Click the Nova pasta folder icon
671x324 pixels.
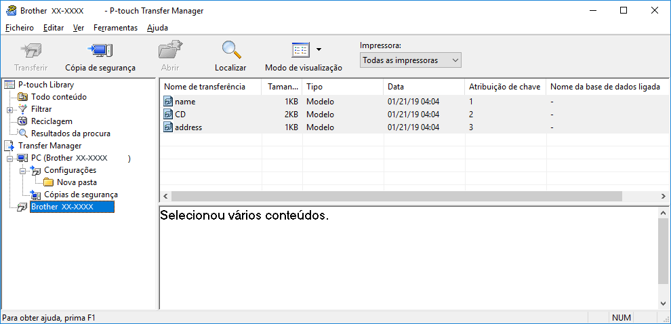[x=48, y=183]
